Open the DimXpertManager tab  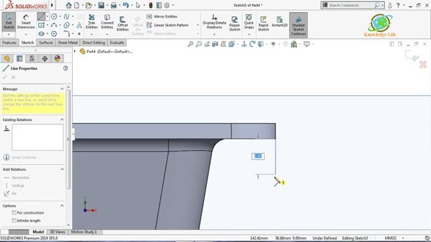(45, 58)
